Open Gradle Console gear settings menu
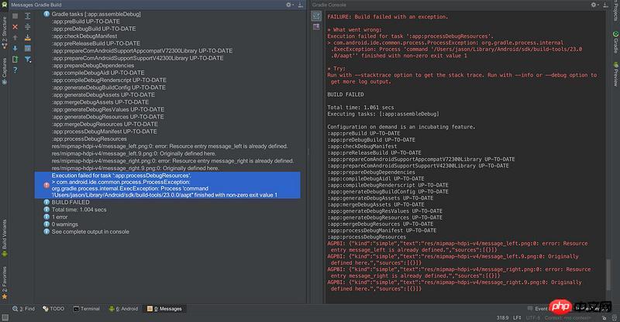 [x=594, y=5]
